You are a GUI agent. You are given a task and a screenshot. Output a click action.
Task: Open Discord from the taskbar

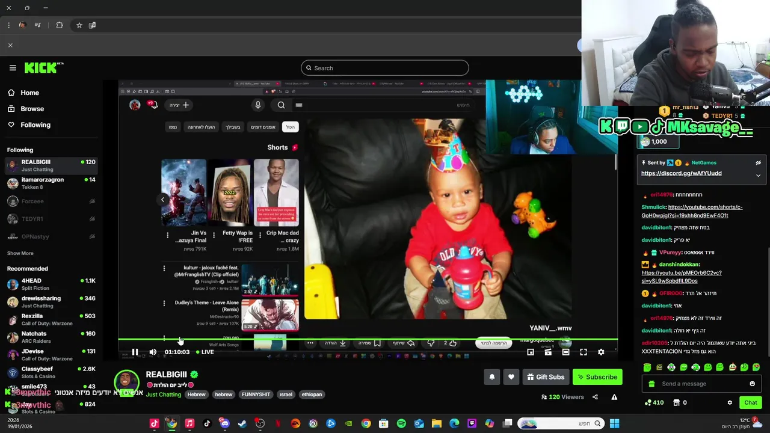pyautogui.click(x=224, y=423)
